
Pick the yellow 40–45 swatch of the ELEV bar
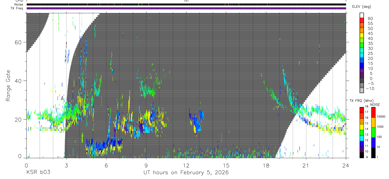(x=362, y=35)
